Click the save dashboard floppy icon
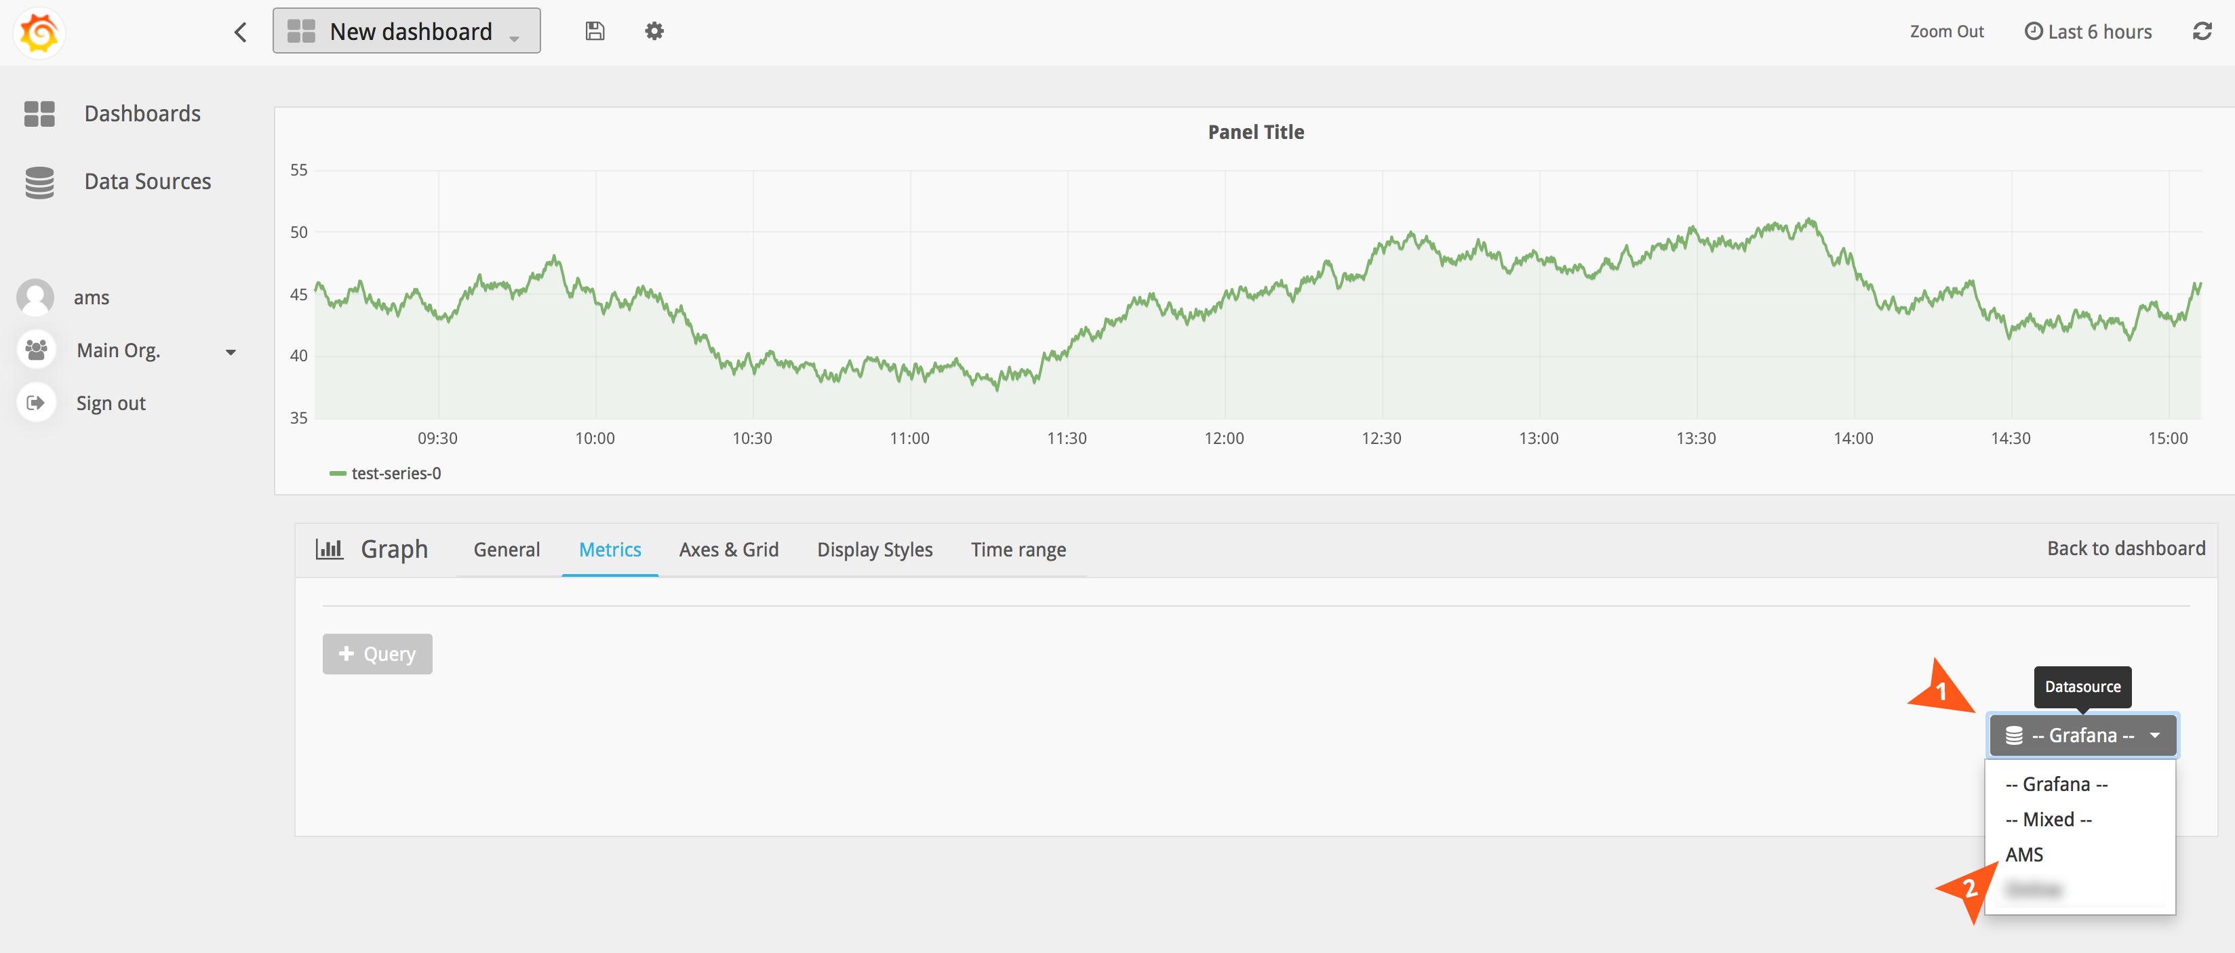 [x=594, y=31]
